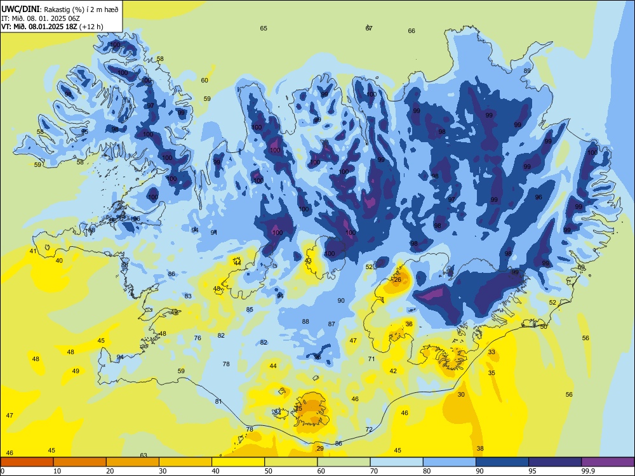Click the legend tick label '20'
Image resolution: width=635 pixels, height=476 pixels.
[110, 471]
